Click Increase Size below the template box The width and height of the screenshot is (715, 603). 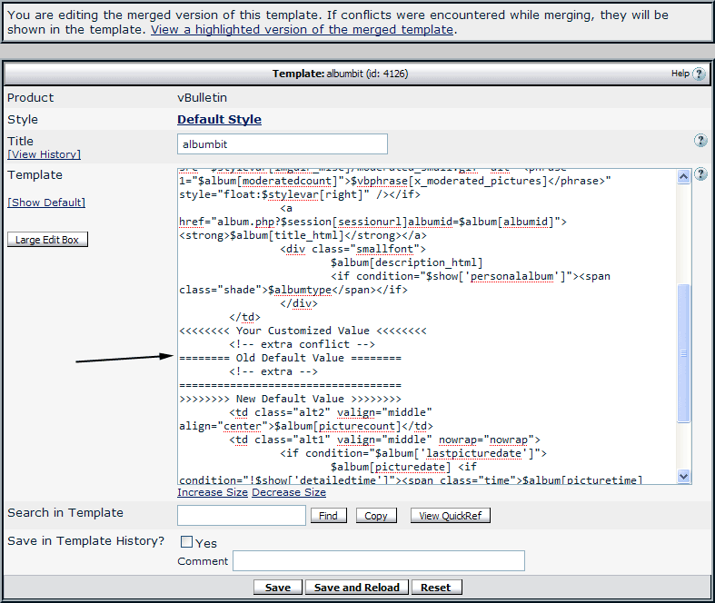(x=213, y=493)
